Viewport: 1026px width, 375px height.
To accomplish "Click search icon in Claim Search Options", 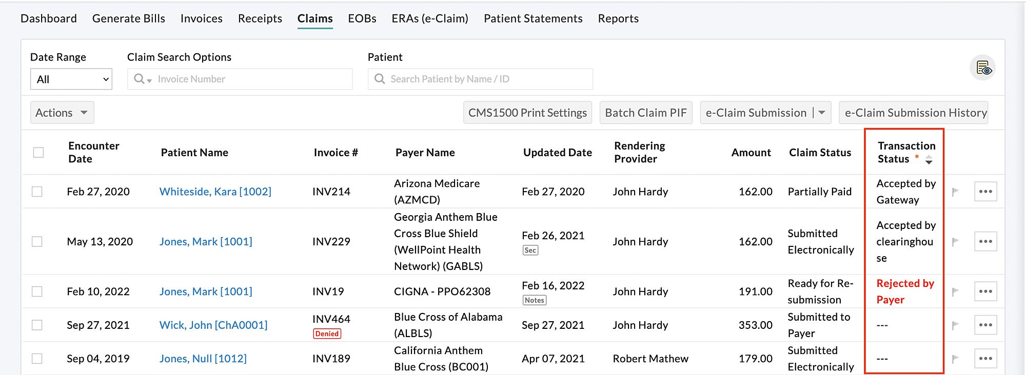I will pyautogui.click(x=140, y=79).
